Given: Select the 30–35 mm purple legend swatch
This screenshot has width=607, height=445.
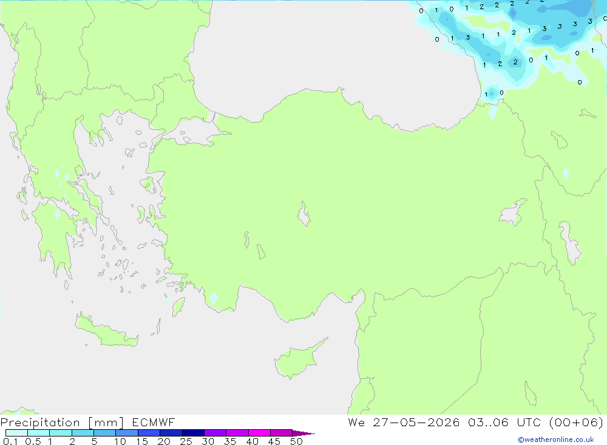Looking at the screenshot, I should [x=215, y=433].
